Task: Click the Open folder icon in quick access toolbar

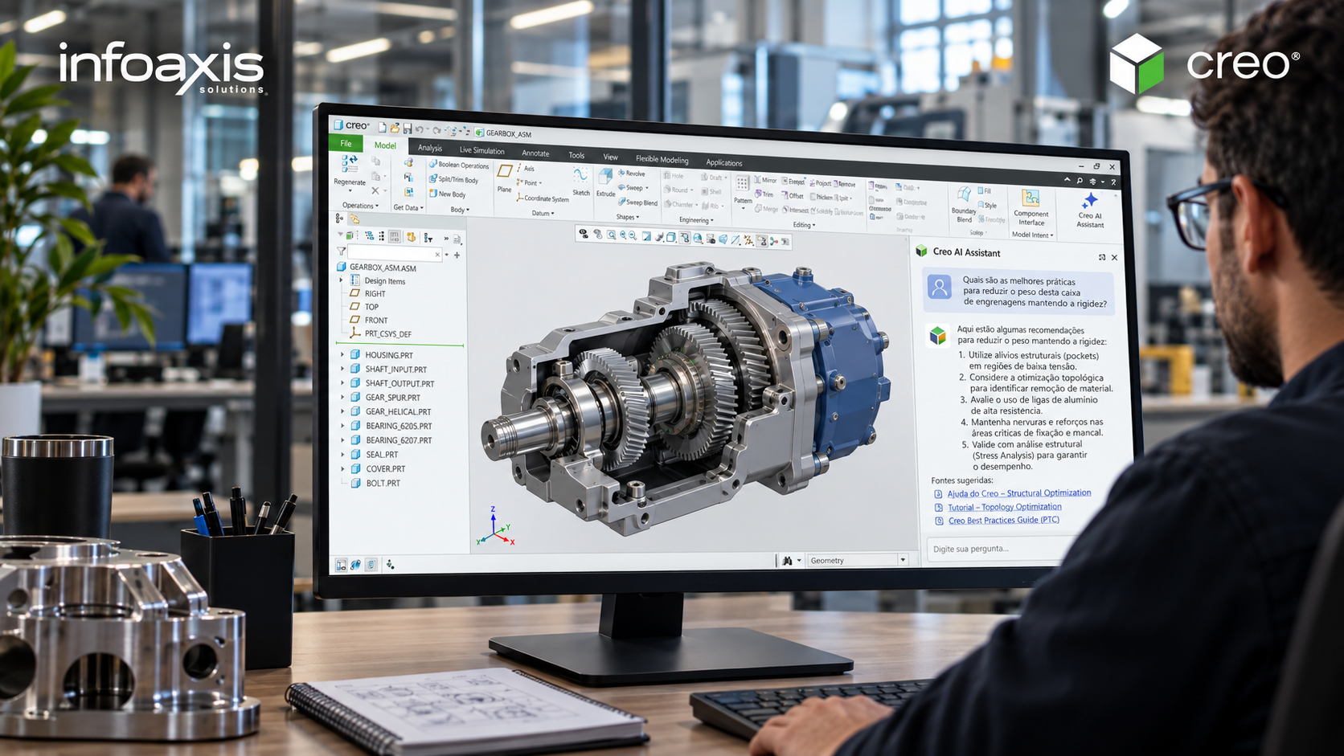Action: pos(395,128)
